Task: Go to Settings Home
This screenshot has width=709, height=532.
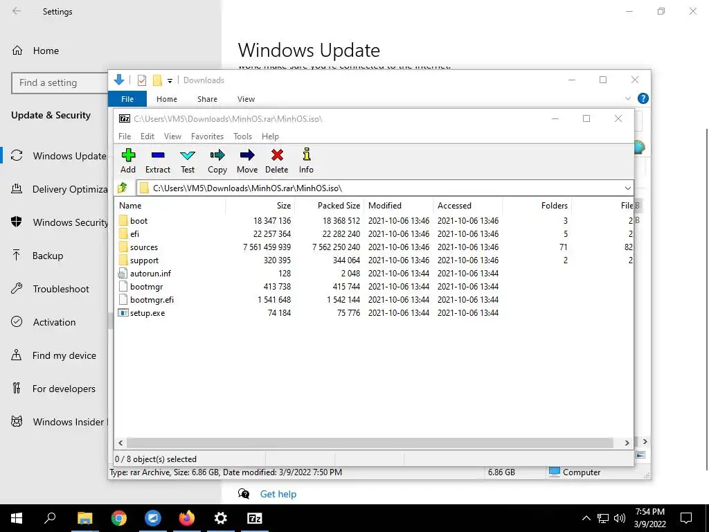Action: pyautogui.click(x=45, y=51)
